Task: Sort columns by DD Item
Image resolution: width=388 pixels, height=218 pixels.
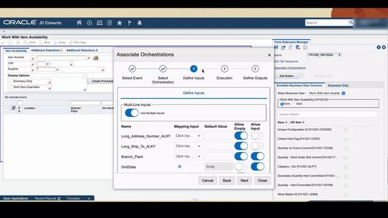Action: click(297, 122)
